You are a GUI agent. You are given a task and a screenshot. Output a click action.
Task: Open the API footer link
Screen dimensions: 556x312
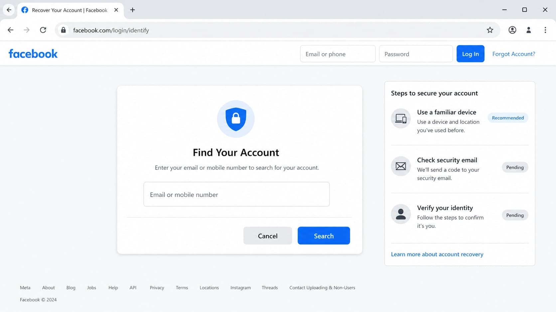(133, 287)
